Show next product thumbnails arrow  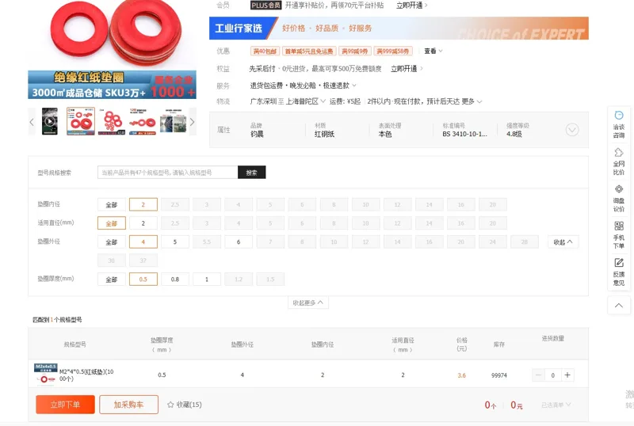click(x=193, y=122)
